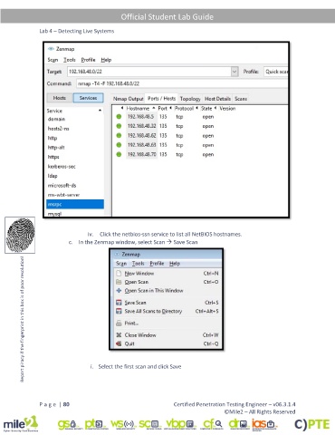Open Tools menu in the upper Zenmap window
Image resolution: width=335 pixels, height=435 pixels.
(x=70, y=60)
